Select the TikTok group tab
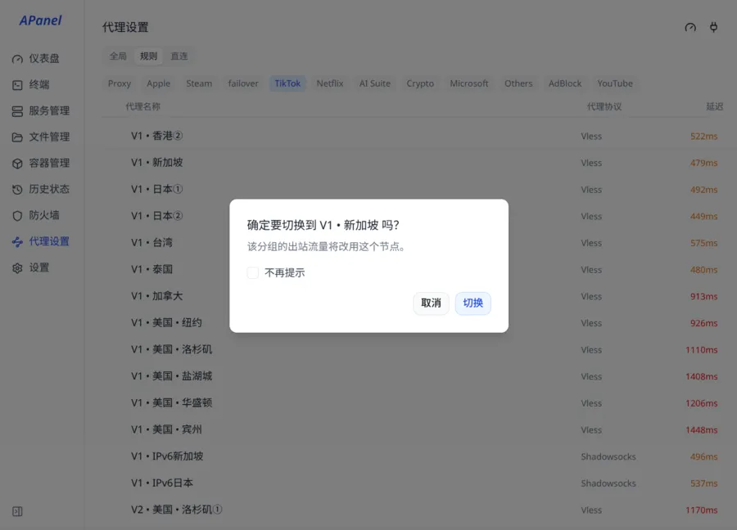The width and height of the screenshot is (737, 530). (x=287, y=83)
